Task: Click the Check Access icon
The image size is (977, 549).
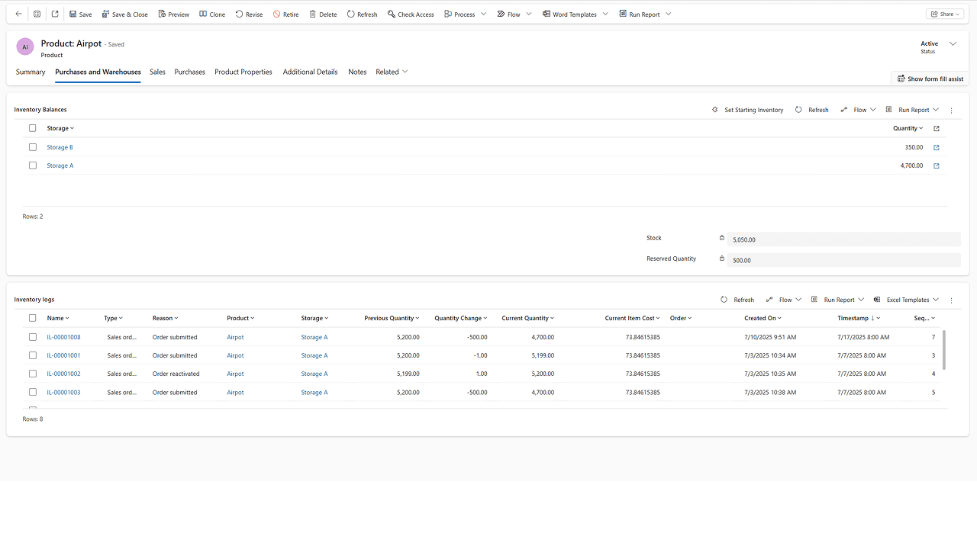Action: [410, 13]
